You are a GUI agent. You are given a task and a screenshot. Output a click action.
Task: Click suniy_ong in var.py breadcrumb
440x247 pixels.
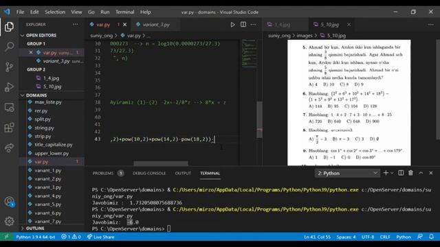(x=101, y=36)
